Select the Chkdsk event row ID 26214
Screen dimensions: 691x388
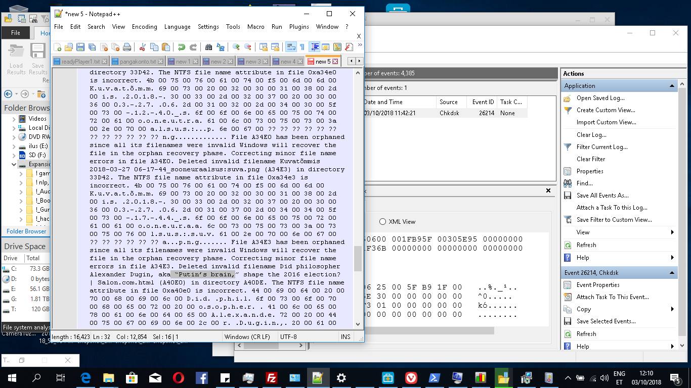tap(445, 113)
